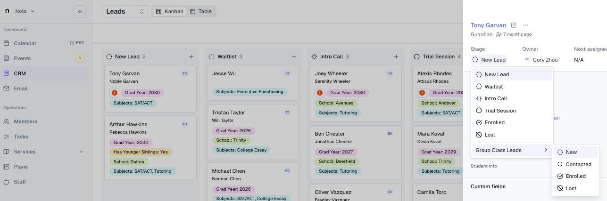Click the TG avatar badge on Tony's card
Screen dimensions: 607x201
pyautogui.click(x=185, y=73)
